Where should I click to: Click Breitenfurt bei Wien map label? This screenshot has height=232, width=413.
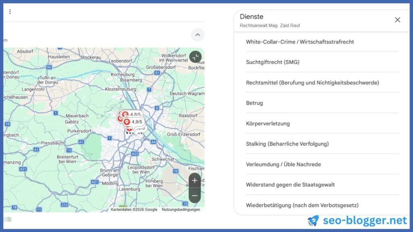(67, 159)
